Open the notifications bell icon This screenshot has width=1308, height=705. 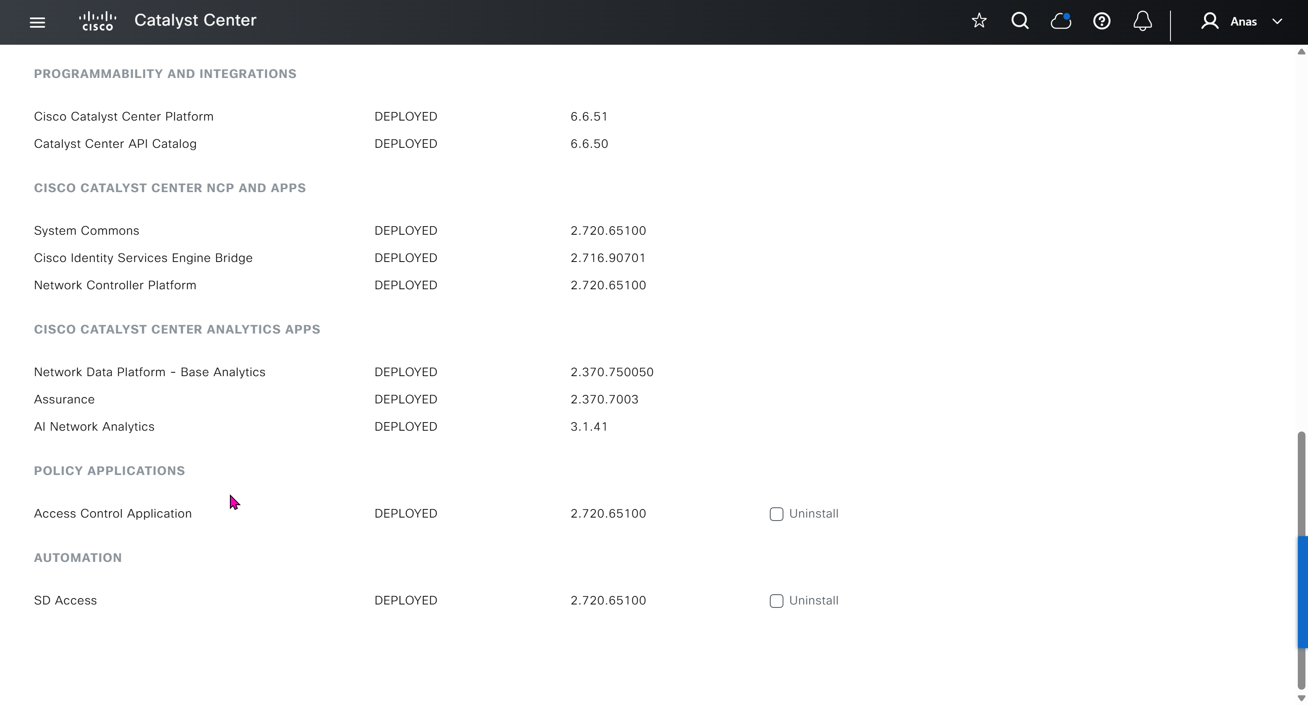(1142, 21)
